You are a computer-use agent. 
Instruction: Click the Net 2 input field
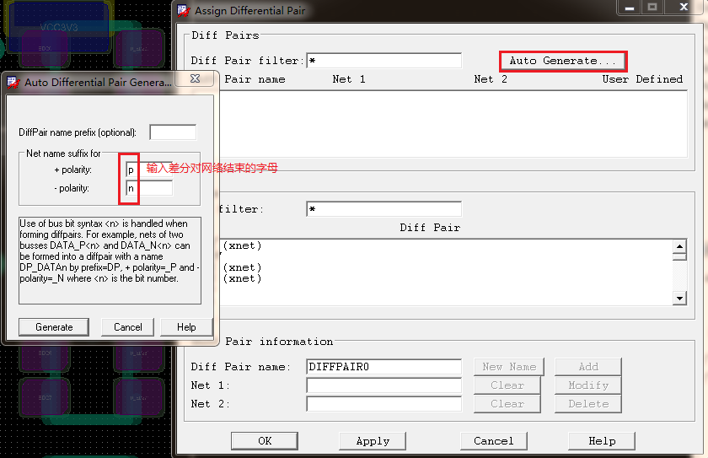tap(383, 404)
